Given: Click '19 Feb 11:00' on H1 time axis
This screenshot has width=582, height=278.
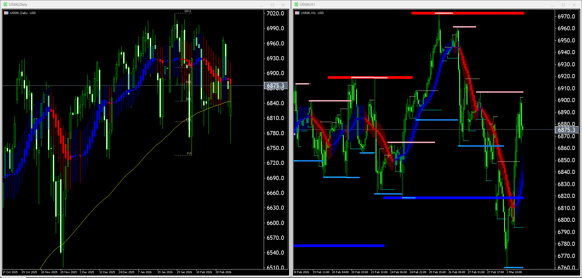Looking at the screenshot, I should pos(321,272).
